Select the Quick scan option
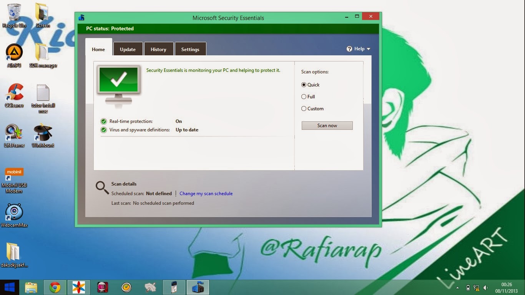Viewport: 525px width, 295px height. [x=311, y=85]
